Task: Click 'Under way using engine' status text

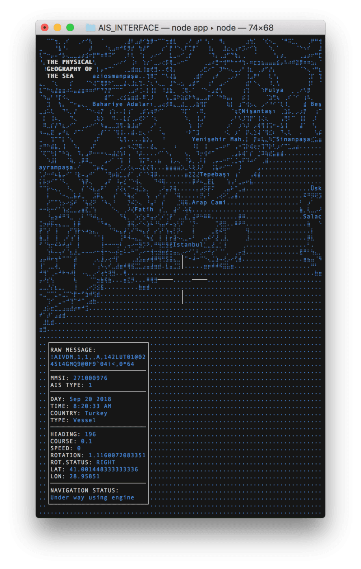Action: (92, 497)
